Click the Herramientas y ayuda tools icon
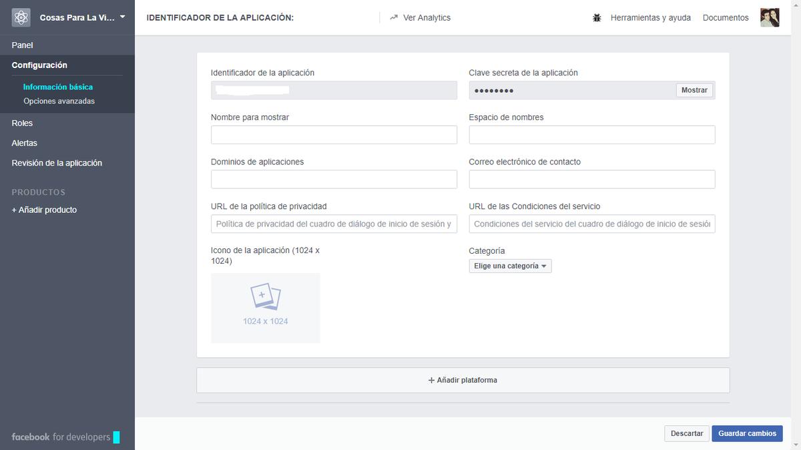801x450 pixels. tap(597, 17)
